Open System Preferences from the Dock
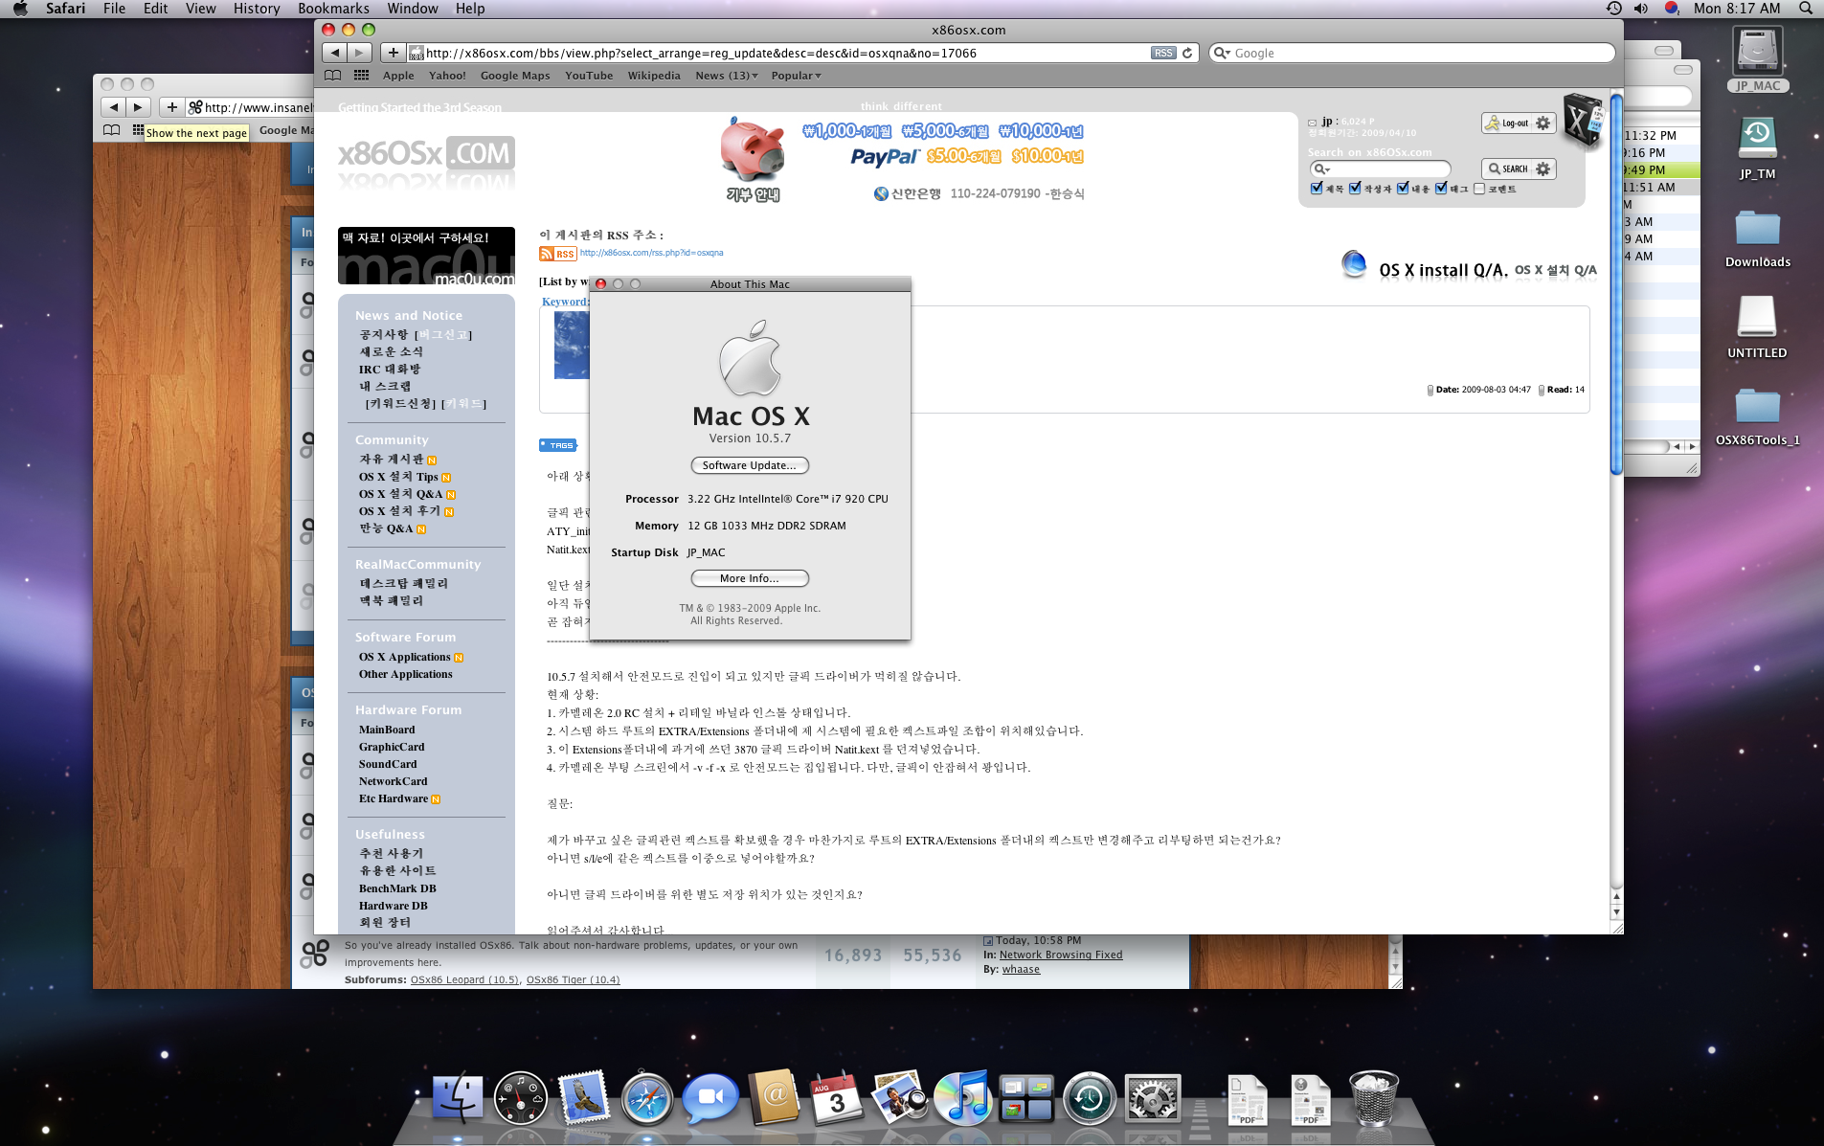Screen dimensions: 1824x1146 1153,1098
